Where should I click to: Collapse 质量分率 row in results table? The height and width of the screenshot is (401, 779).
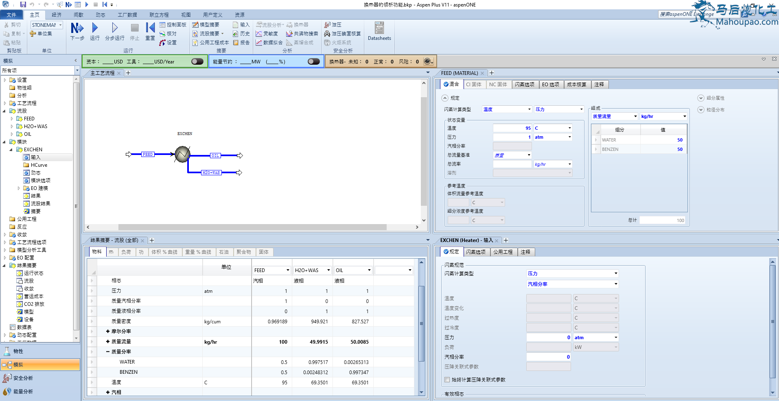point(108,352)
